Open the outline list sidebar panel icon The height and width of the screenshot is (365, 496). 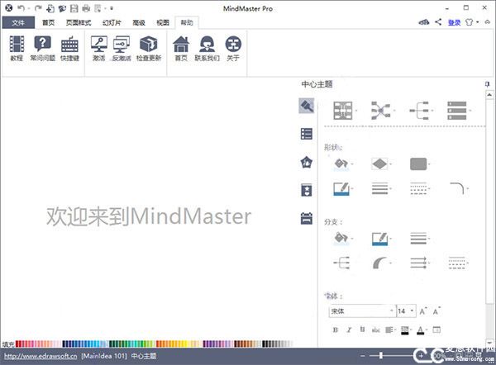[307, 134]
